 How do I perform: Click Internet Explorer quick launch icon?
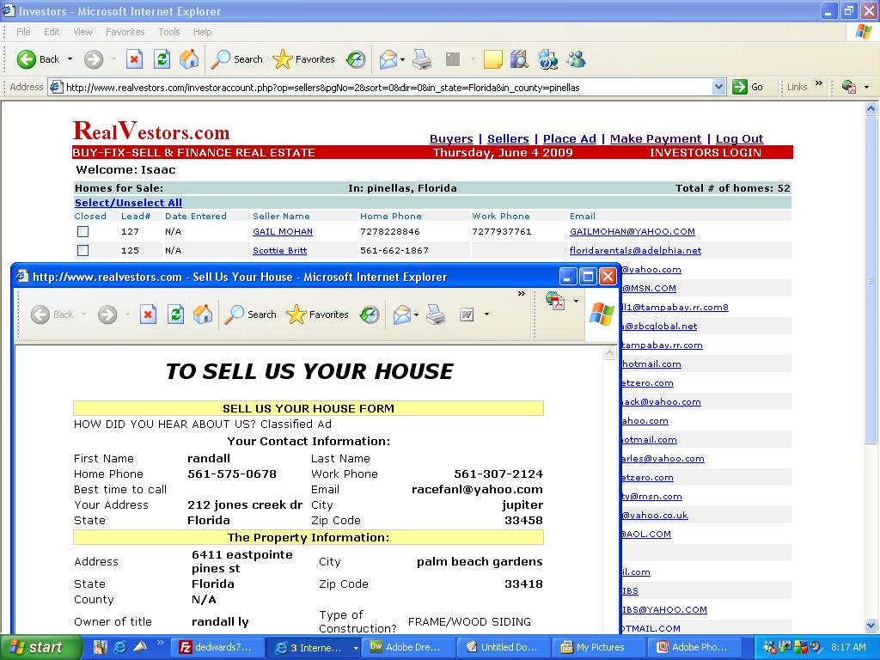click(120, 647)
